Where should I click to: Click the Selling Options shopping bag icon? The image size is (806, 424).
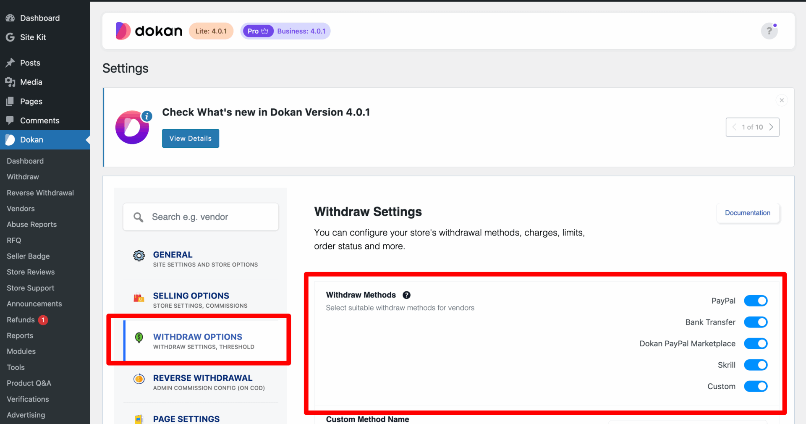[x=139, y=297]
